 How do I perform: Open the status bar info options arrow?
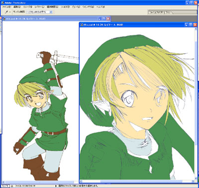point(56,186)
